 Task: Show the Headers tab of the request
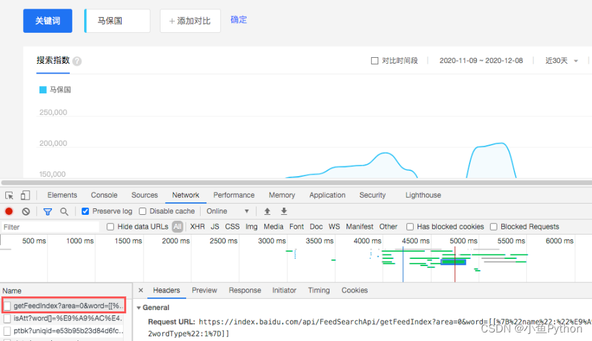tap(166, 290)
